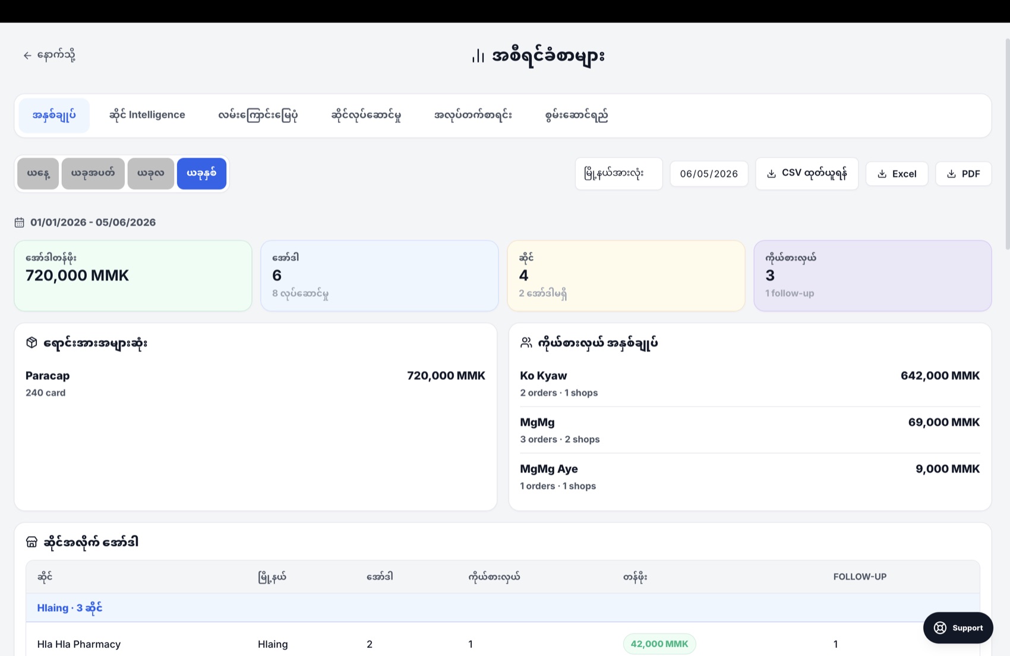The image size is (1010, 656).
Task: Open the မြို့နယ်အားလုံး township dropdown
Action: (618, 174)
